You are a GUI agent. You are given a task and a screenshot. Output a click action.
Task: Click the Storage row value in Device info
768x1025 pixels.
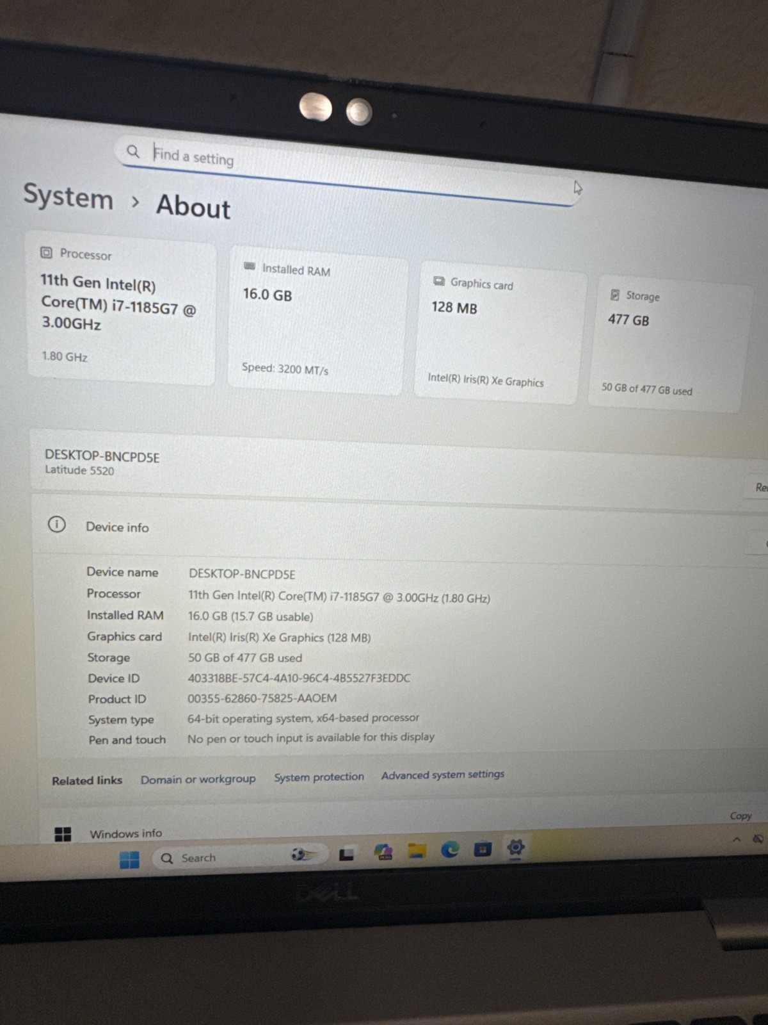244,658
